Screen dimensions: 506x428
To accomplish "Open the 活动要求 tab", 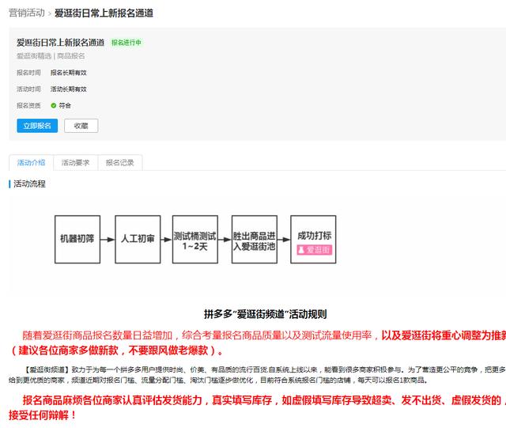I will 75,162.
